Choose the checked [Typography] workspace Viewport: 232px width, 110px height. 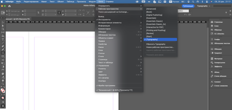pyautogui.click(x=160, y=39)
